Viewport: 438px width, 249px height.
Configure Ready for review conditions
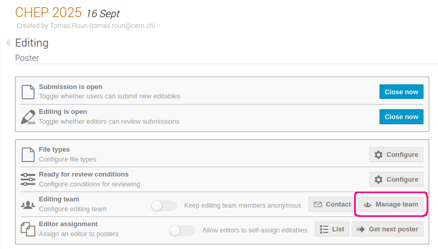(x=396, y=180)
